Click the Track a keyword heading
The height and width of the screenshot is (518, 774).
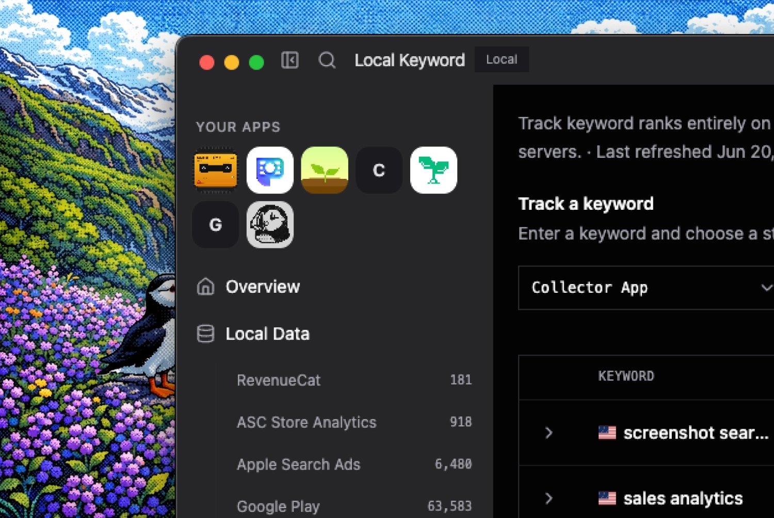tap(586, 204)
